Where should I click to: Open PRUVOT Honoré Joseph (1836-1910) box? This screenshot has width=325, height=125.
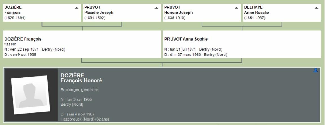(202, 13)
